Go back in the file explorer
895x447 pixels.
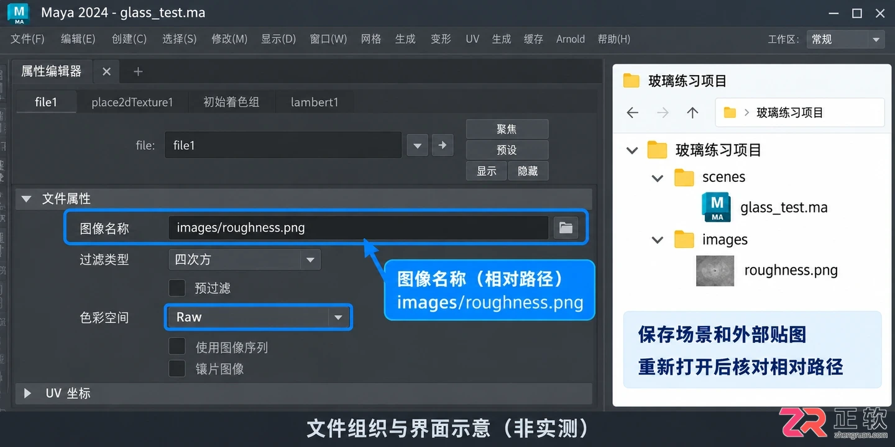(x=633, y=112)
